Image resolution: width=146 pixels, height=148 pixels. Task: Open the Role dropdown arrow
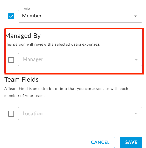[x=136, y=16]
